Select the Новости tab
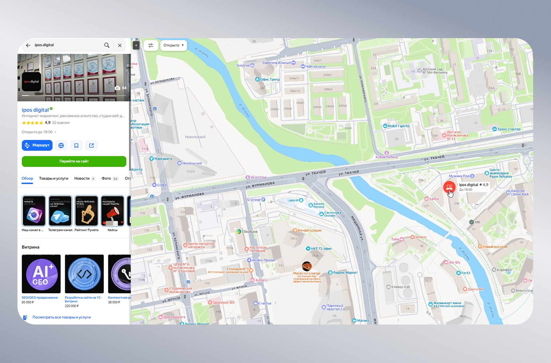This screenshot has height=363, width=551. tap(84, 179)
